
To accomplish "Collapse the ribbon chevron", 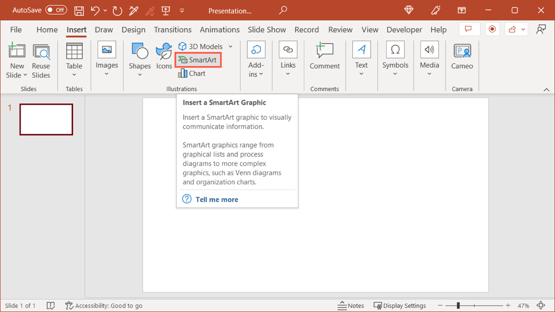I will pos(546,89).
